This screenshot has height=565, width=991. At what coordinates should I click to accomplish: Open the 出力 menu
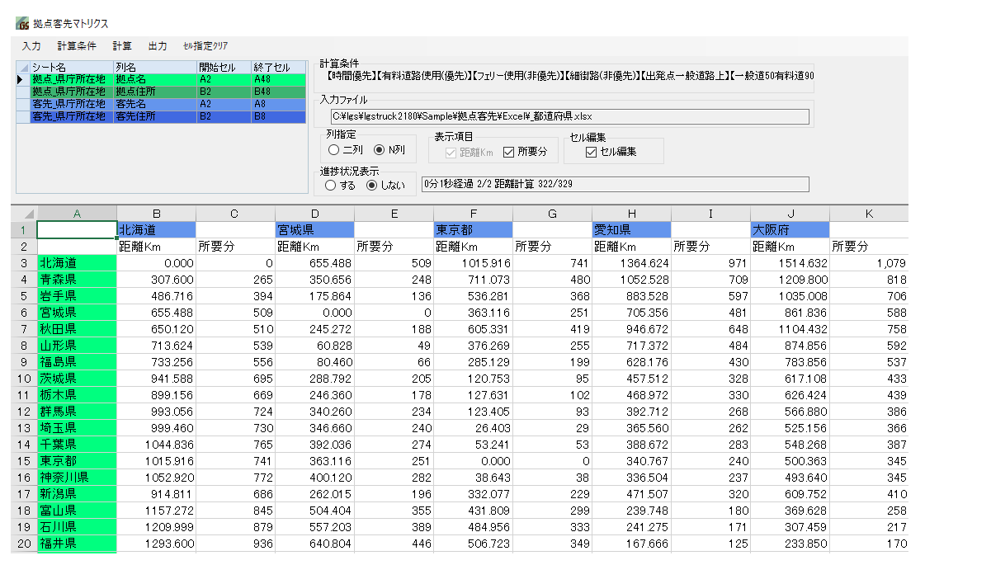point(157,46)
